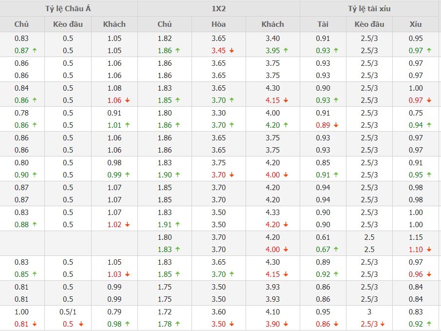Select the Tỷ lệ Châu Á header

coord(68,8)
